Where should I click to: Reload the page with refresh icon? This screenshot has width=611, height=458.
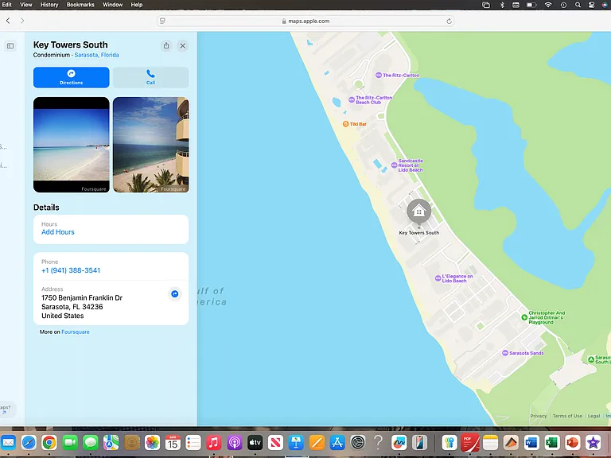[x=449, y=21]
